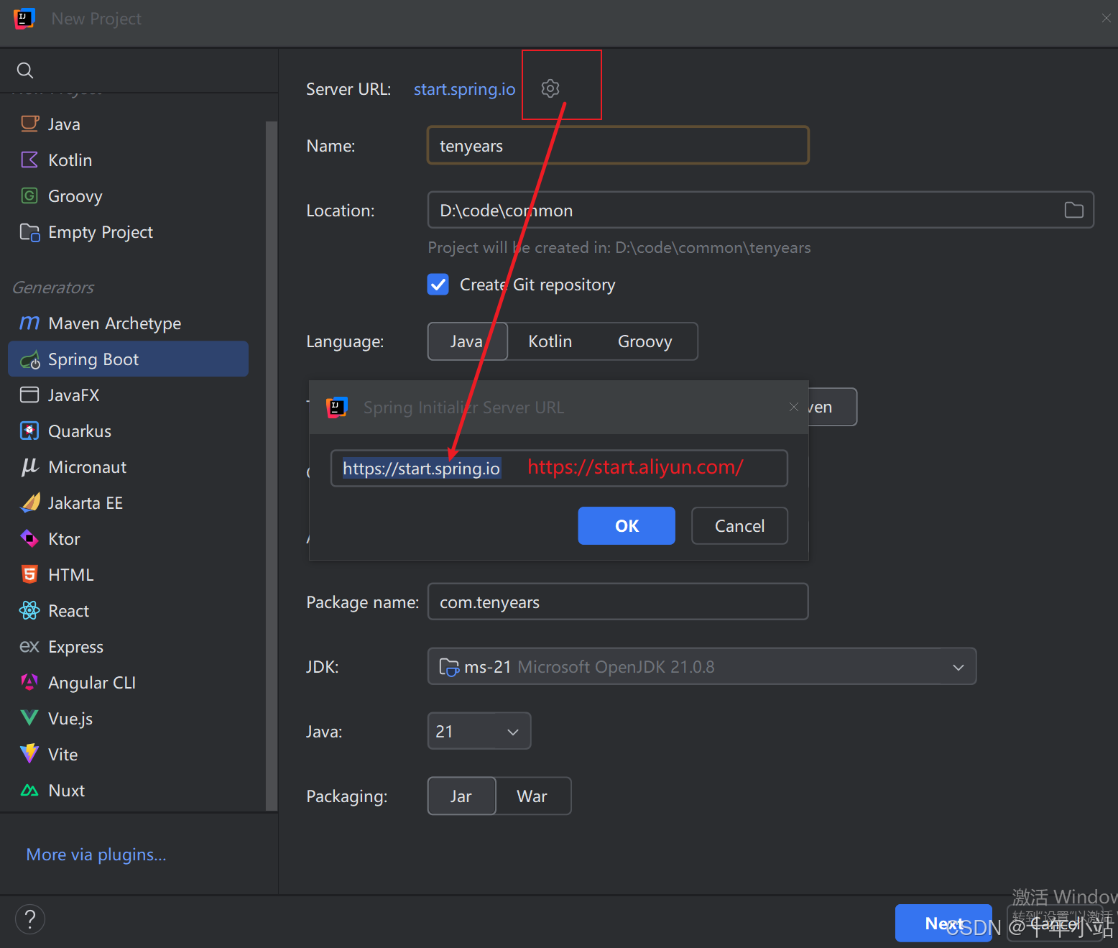Screen dimensions: 1118x948
Task: Select Jakarta EE generator
Action: point(128,502)
